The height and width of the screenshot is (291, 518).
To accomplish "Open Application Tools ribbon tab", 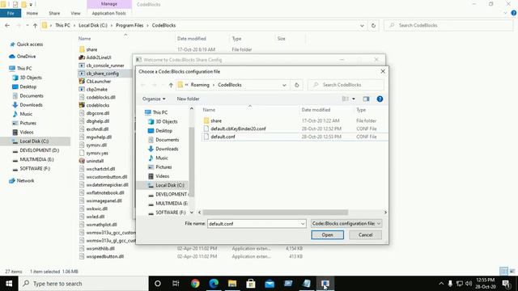I will click(109, 13).
